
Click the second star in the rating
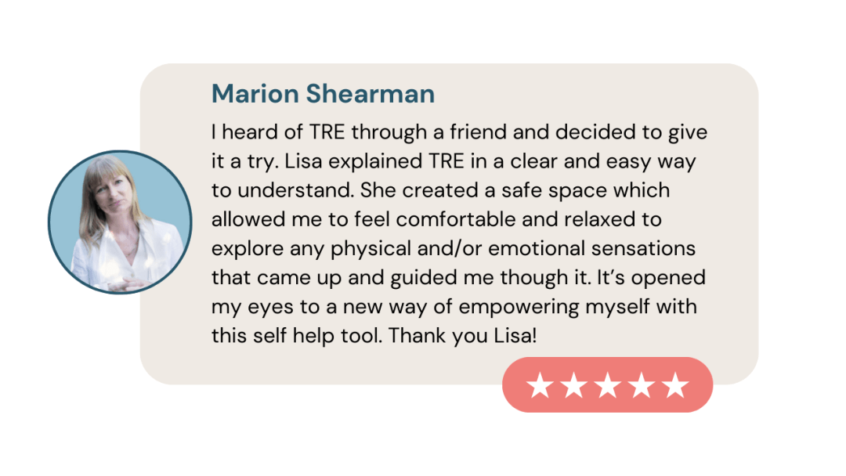point(573,385)
